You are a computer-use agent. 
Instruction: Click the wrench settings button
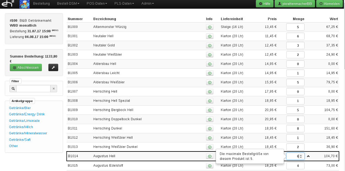tap(53, 68)
